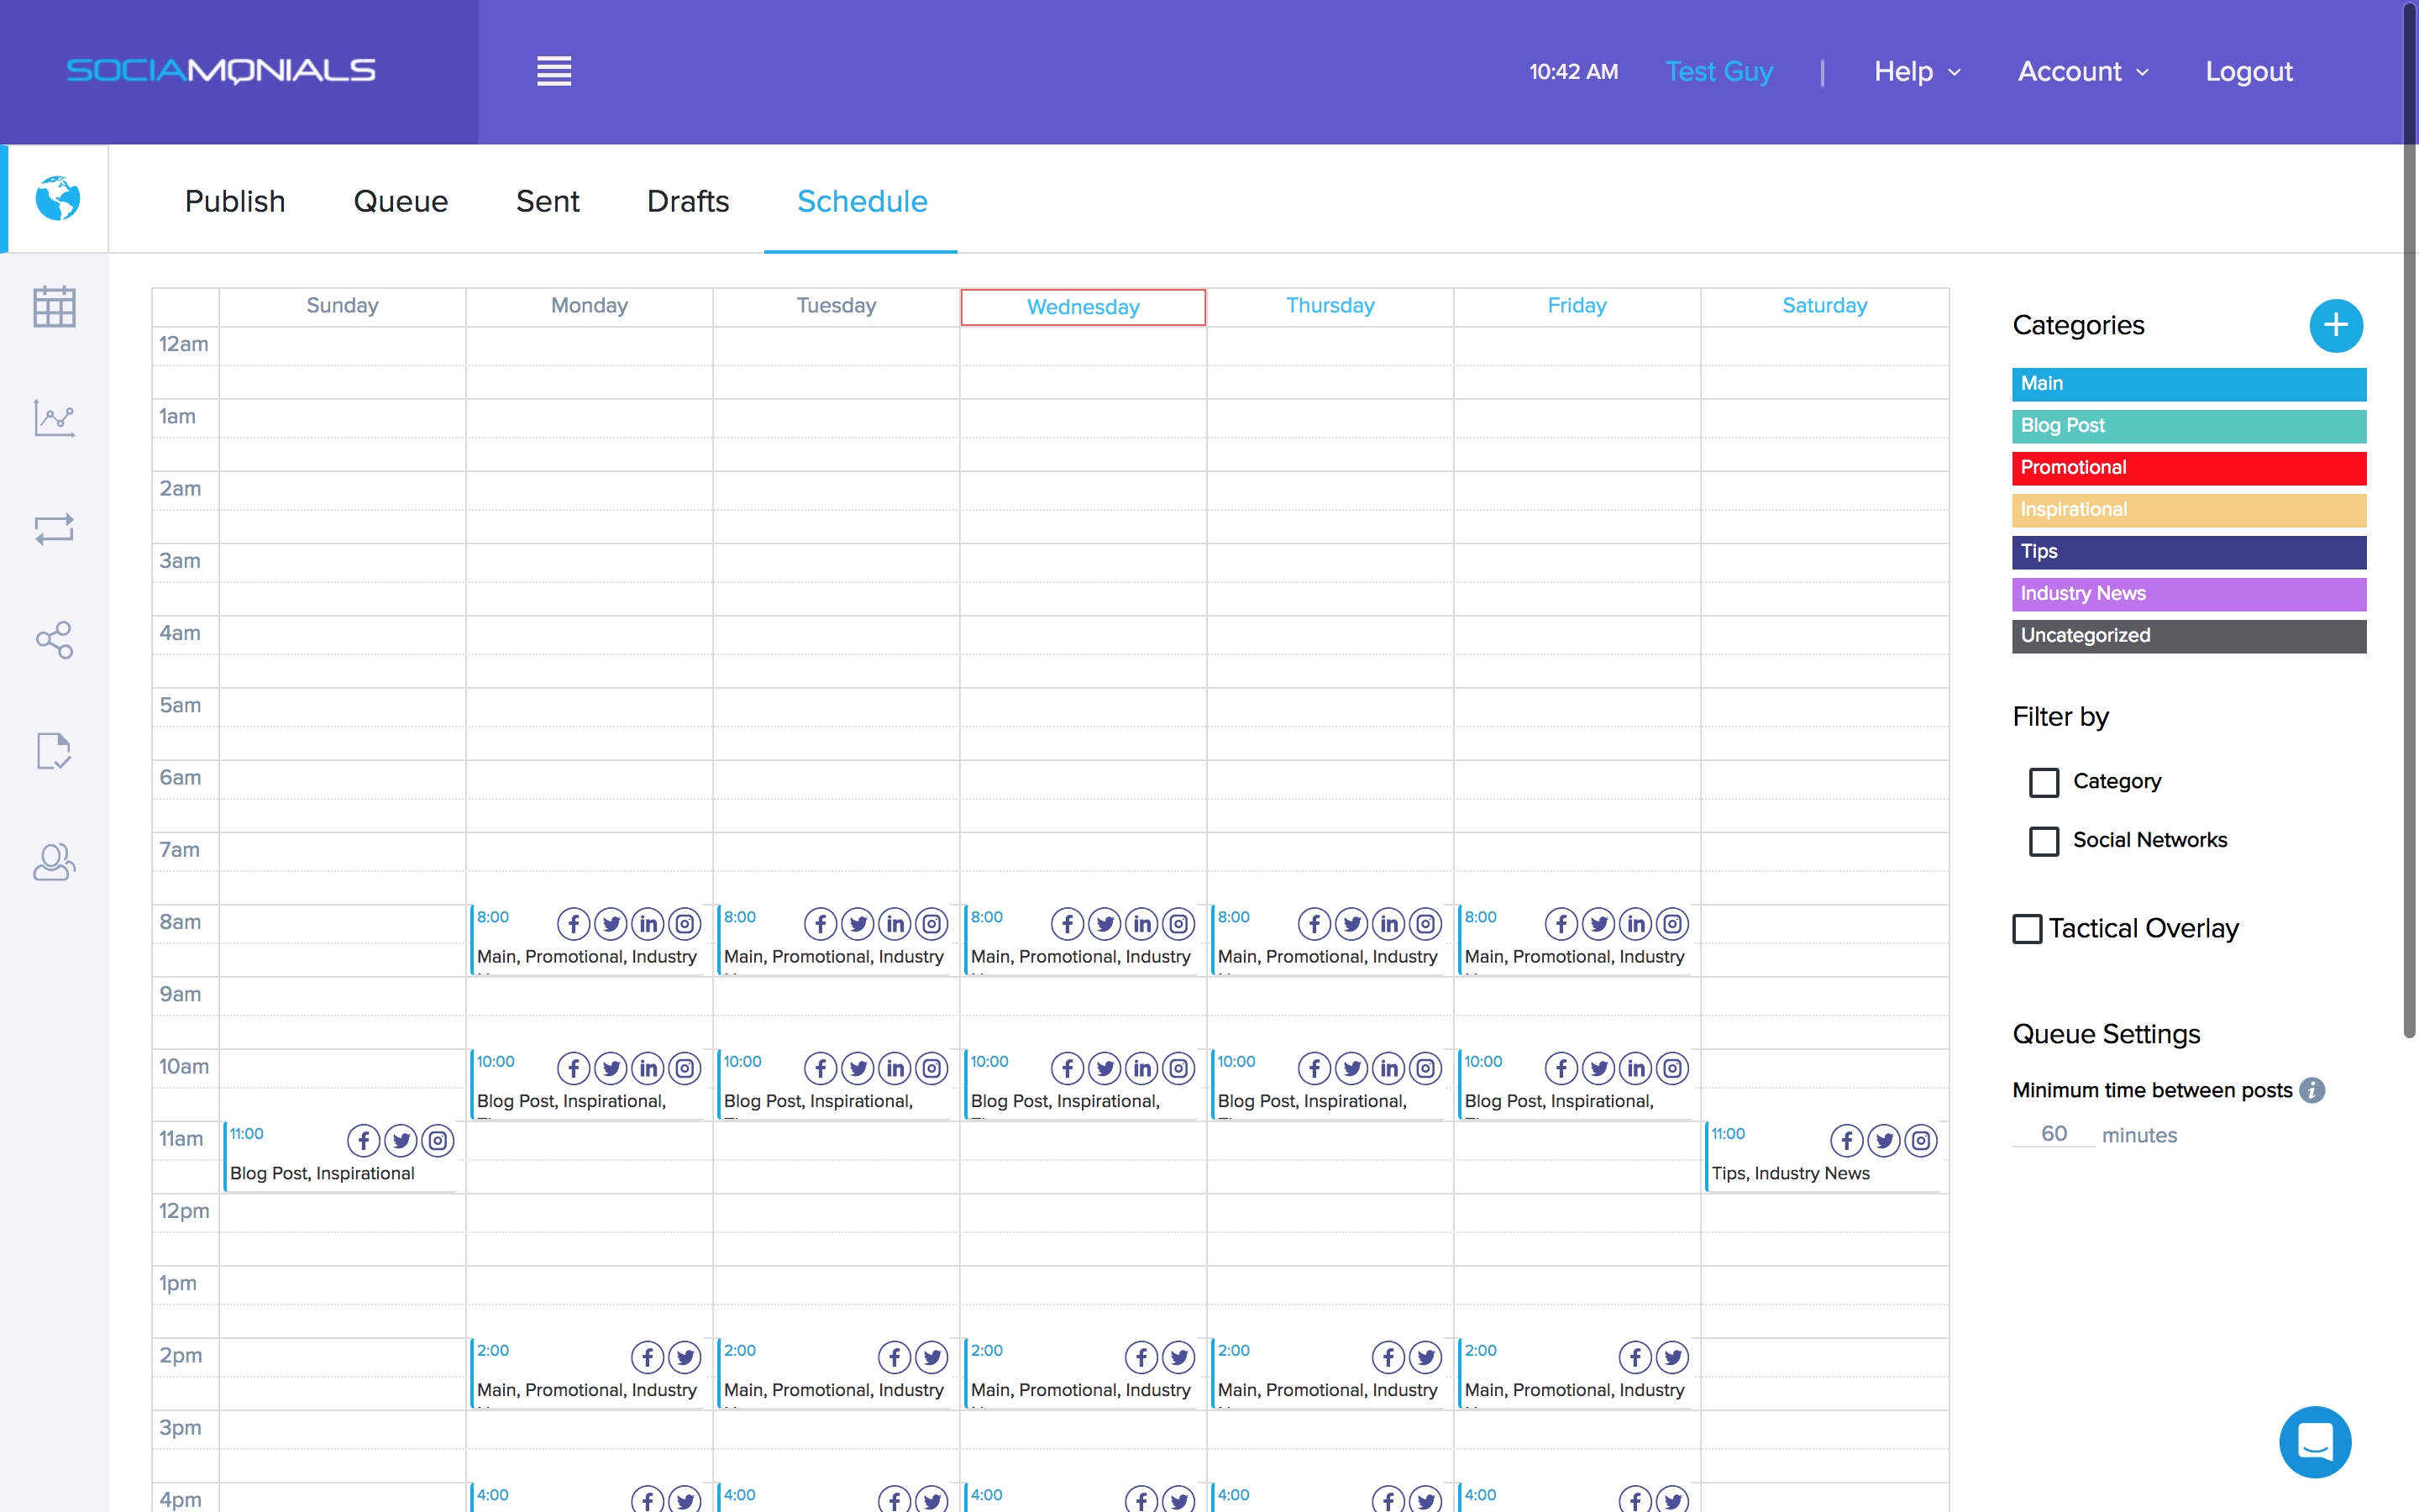Image resolution: width=2419 pixels, height=1512 pixels.
Task: Open the calendar grid sidebar icon
Action: (x=54, y=307)
